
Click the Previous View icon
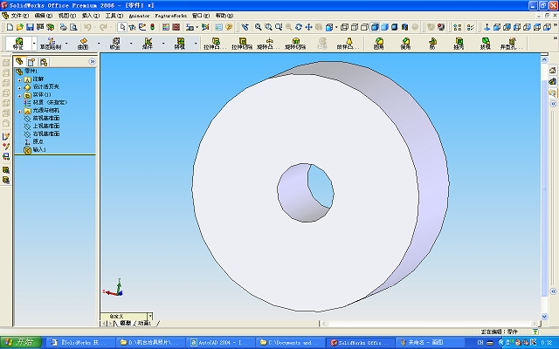[245, 27]
